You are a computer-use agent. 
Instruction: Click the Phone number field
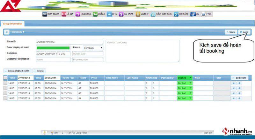tap(88, 60)
